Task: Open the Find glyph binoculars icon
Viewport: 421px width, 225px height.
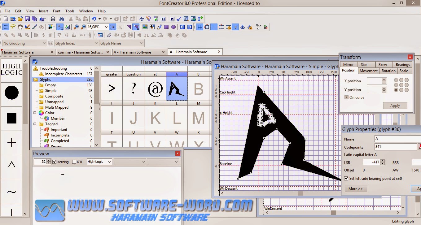Action: tap(62, 19)
